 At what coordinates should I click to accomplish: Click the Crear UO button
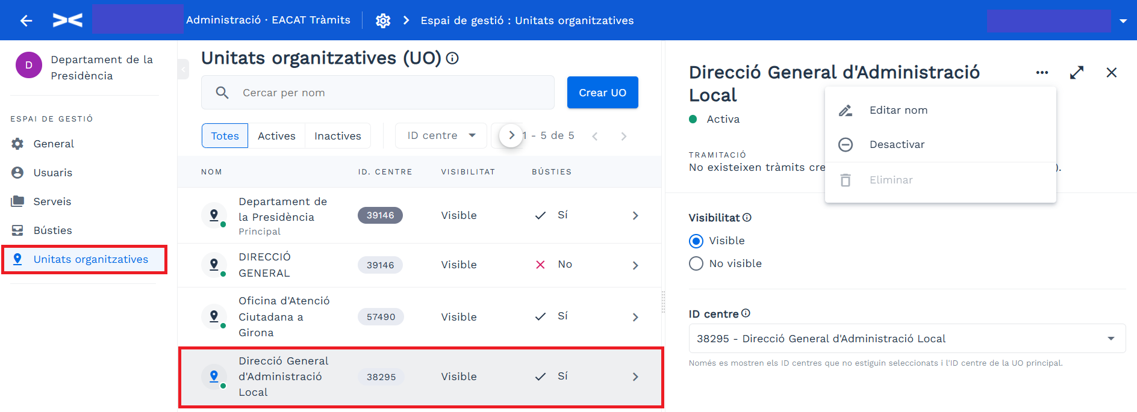(x=602, y=93)
